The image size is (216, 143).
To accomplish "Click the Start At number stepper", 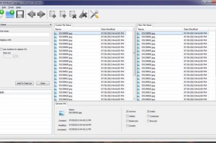I will [x=17, y=56].
